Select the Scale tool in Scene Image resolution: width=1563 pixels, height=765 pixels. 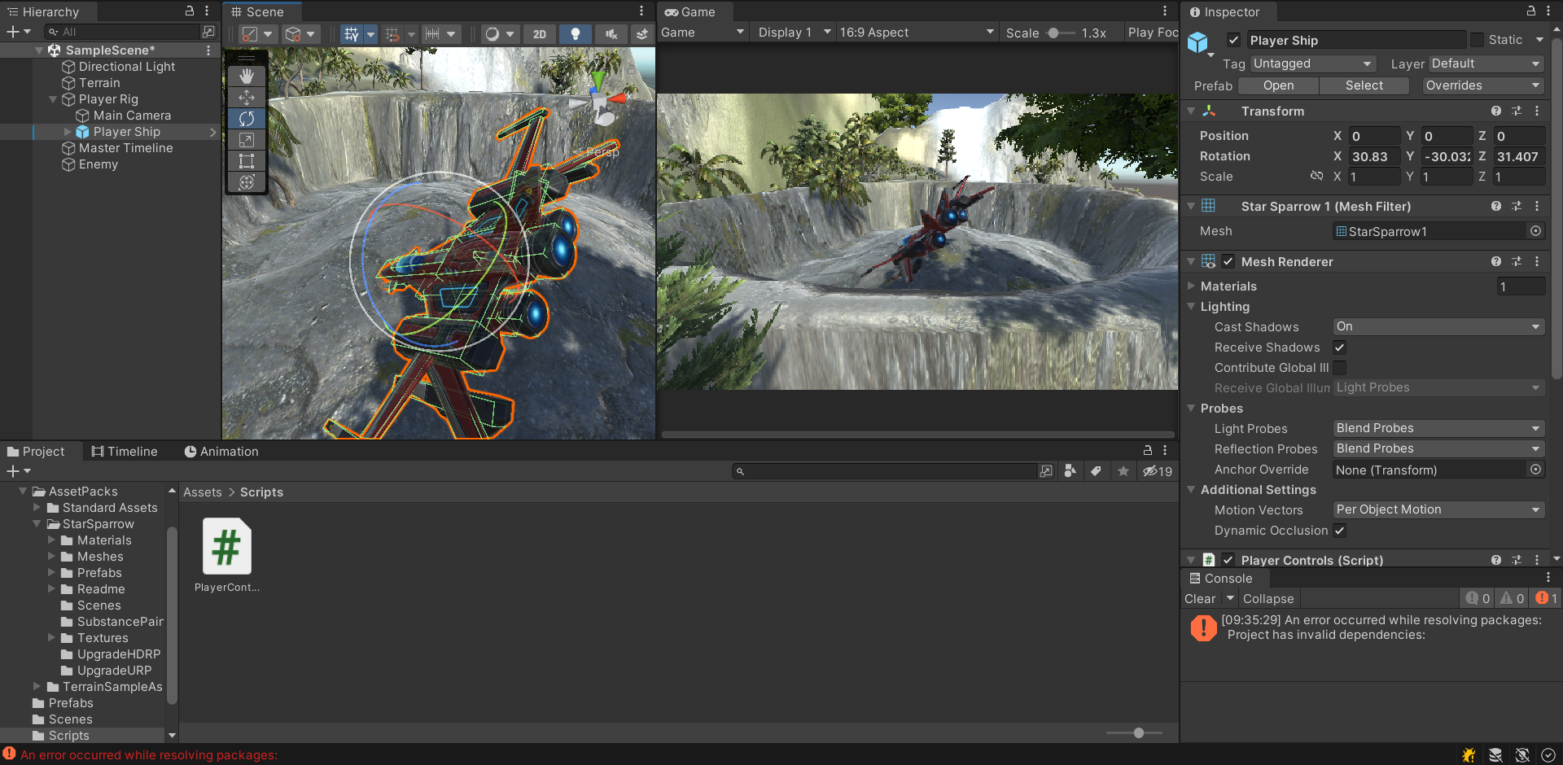[x=247, y=140]
